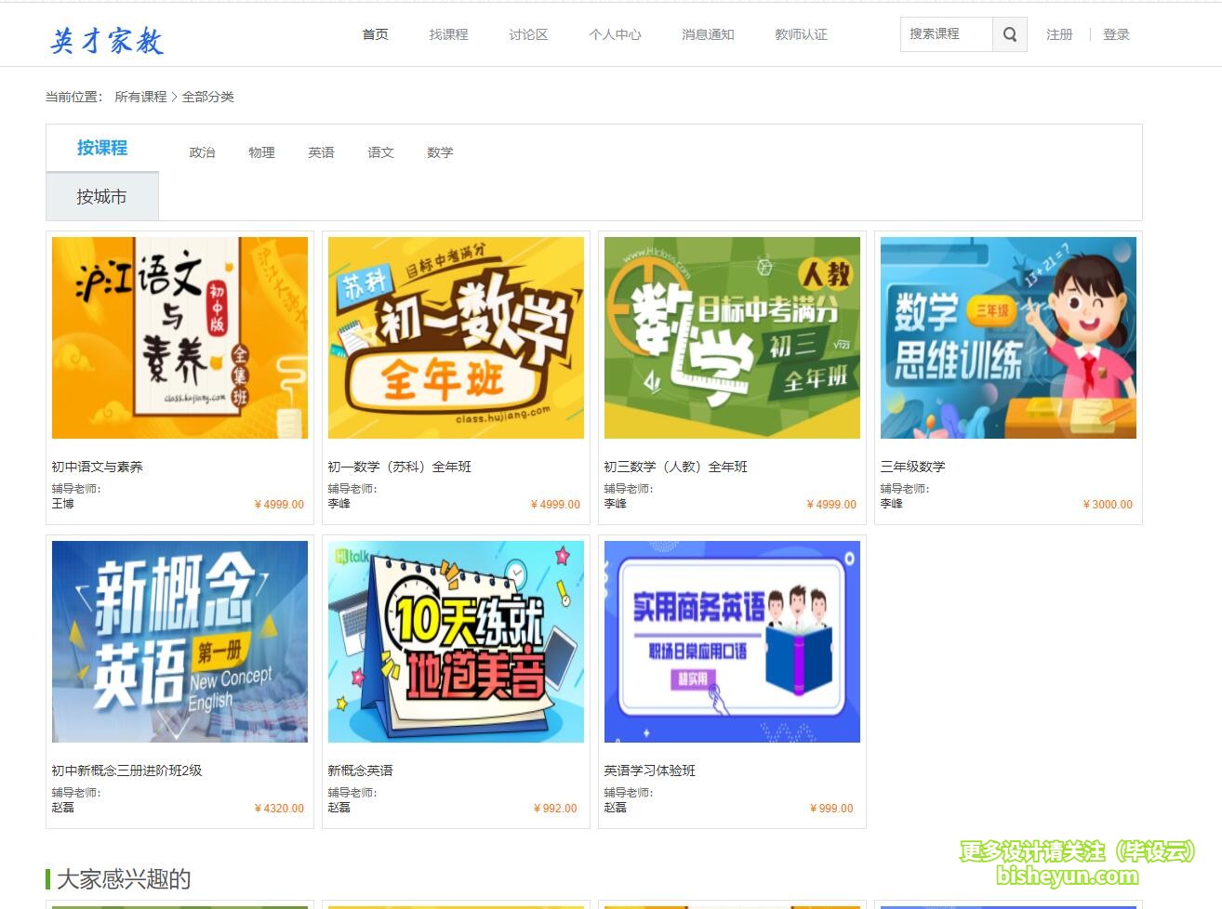
Task: Click the 英才家教 site logo
Action: point(107,41)
